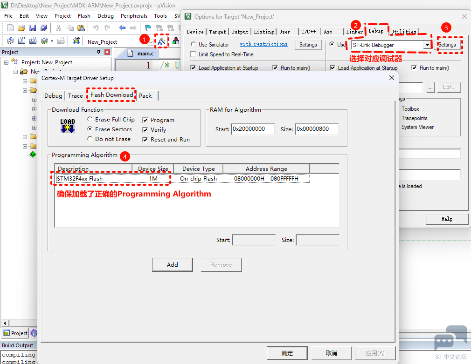Batch build layered icon
471x364 pixels.
[x=44, y=41]
